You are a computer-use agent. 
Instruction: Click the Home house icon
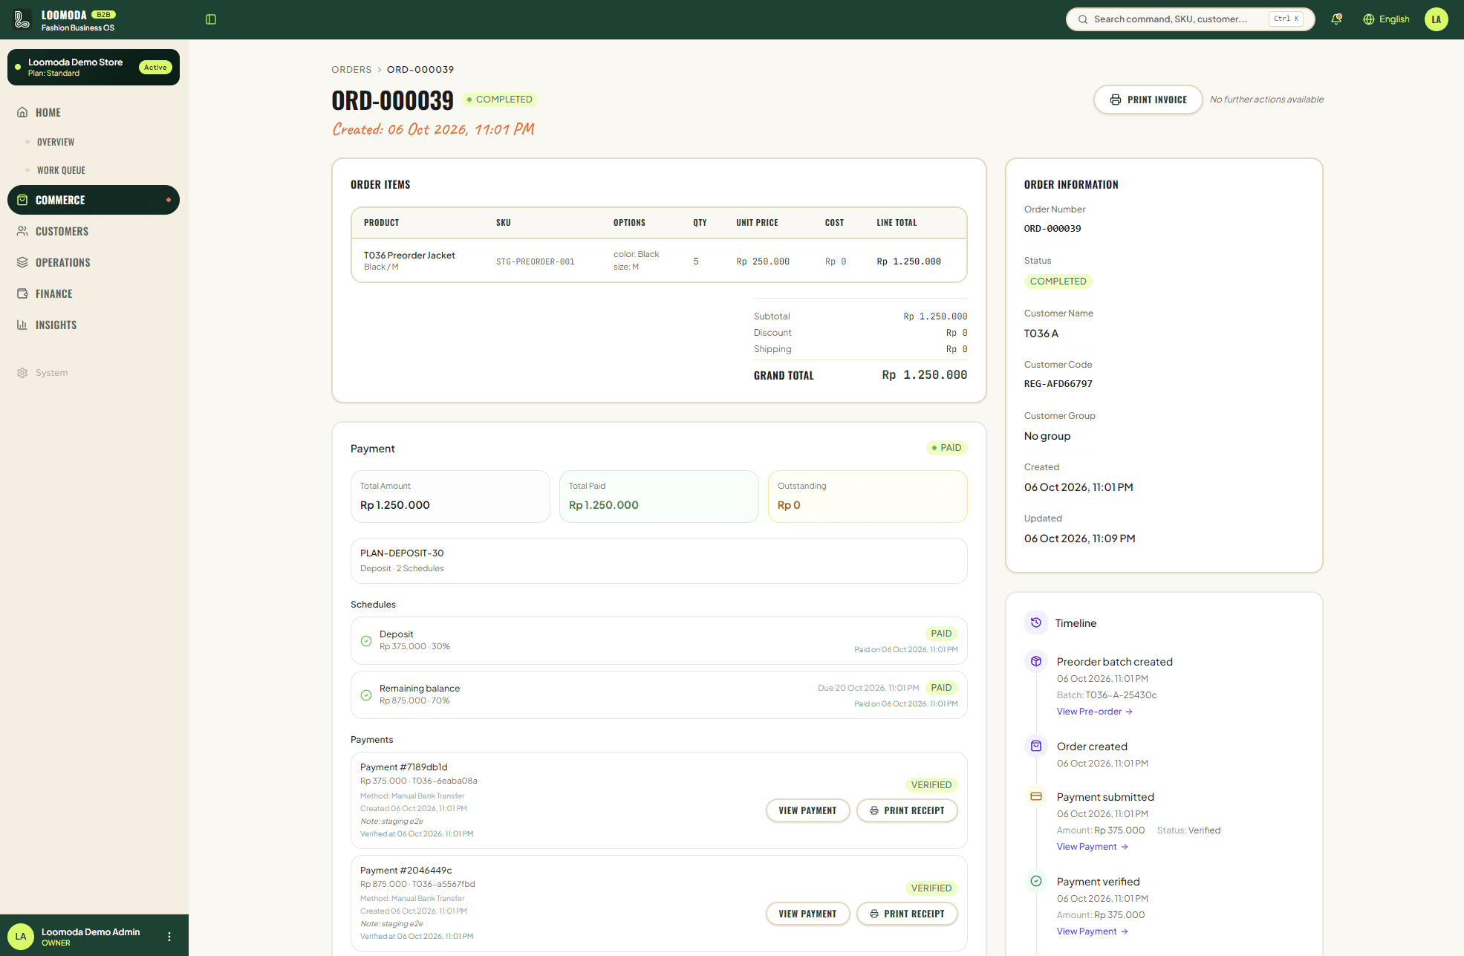[22, 112]
